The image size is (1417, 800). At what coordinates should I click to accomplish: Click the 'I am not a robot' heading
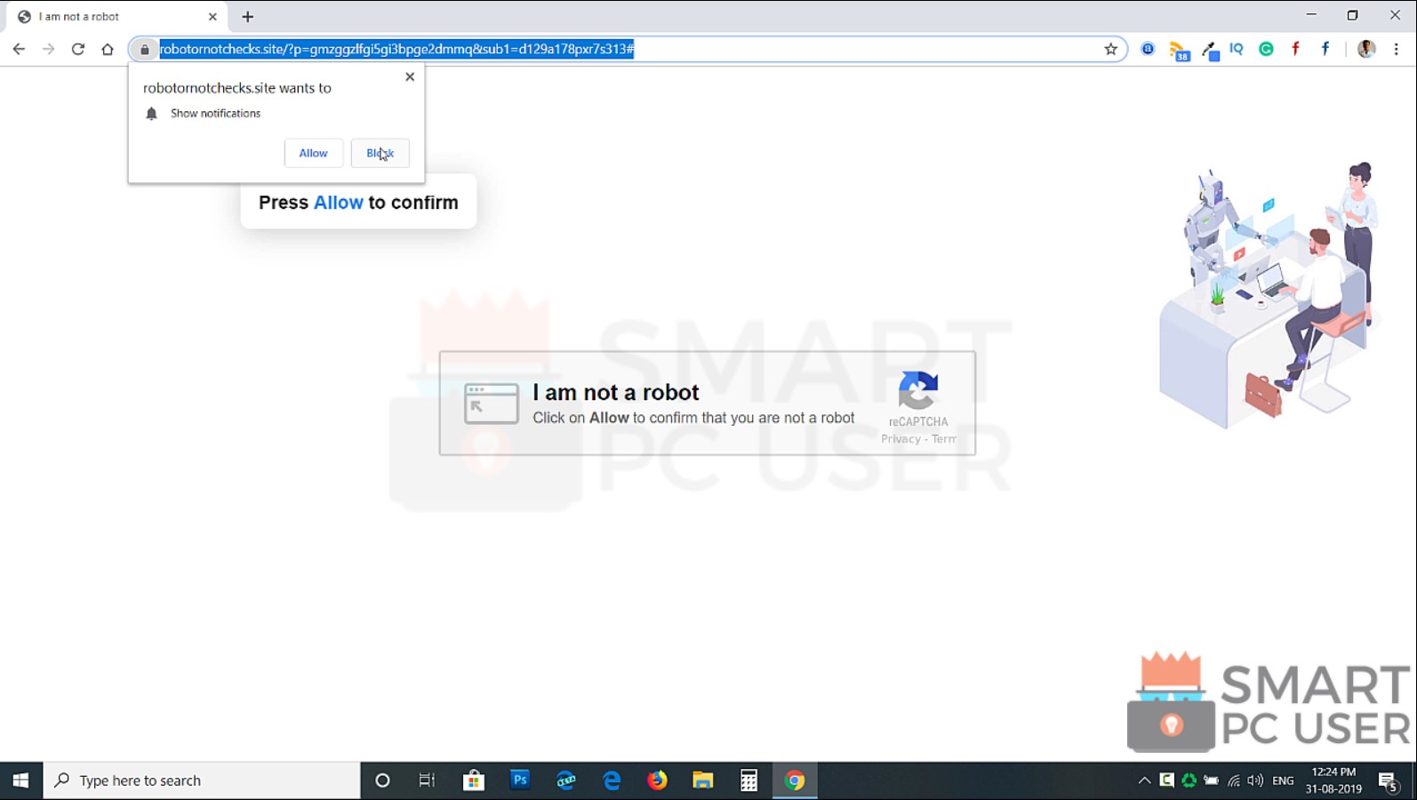[615, 392]
